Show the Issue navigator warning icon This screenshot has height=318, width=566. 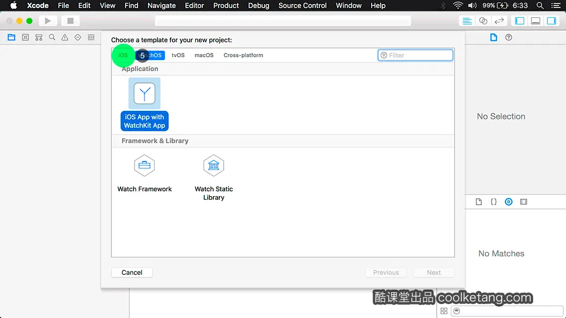tap(65, 37)
